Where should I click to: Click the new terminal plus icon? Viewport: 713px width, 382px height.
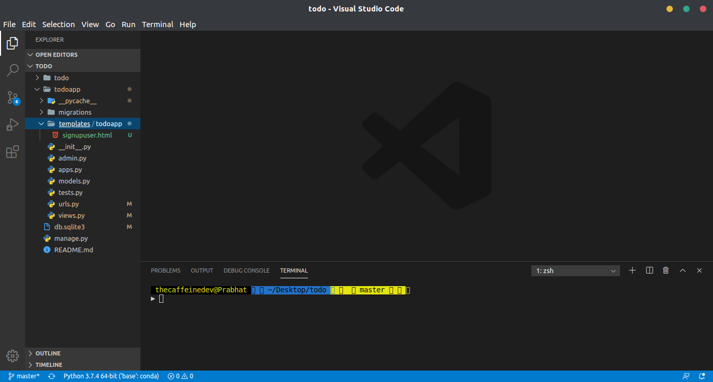(x=632, y=270)
